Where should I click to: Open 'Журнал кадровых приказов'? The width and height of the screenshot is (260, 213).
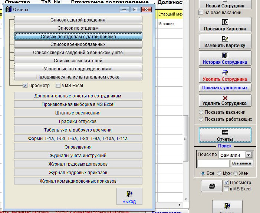78,172
